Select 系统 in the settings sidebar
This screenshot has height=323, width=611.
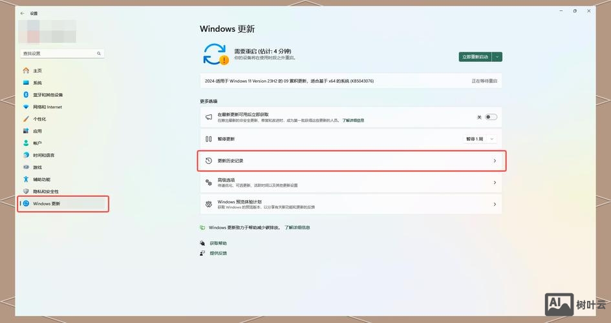tap(62, 83)
